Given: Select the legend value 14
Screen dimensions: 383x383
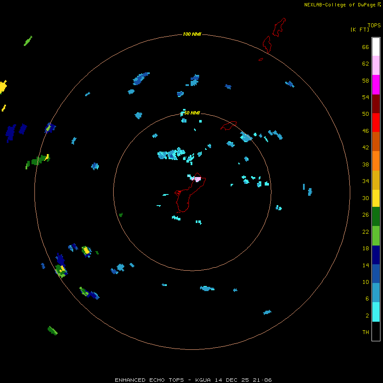Looking at the screenshot, I should [366, 265].
